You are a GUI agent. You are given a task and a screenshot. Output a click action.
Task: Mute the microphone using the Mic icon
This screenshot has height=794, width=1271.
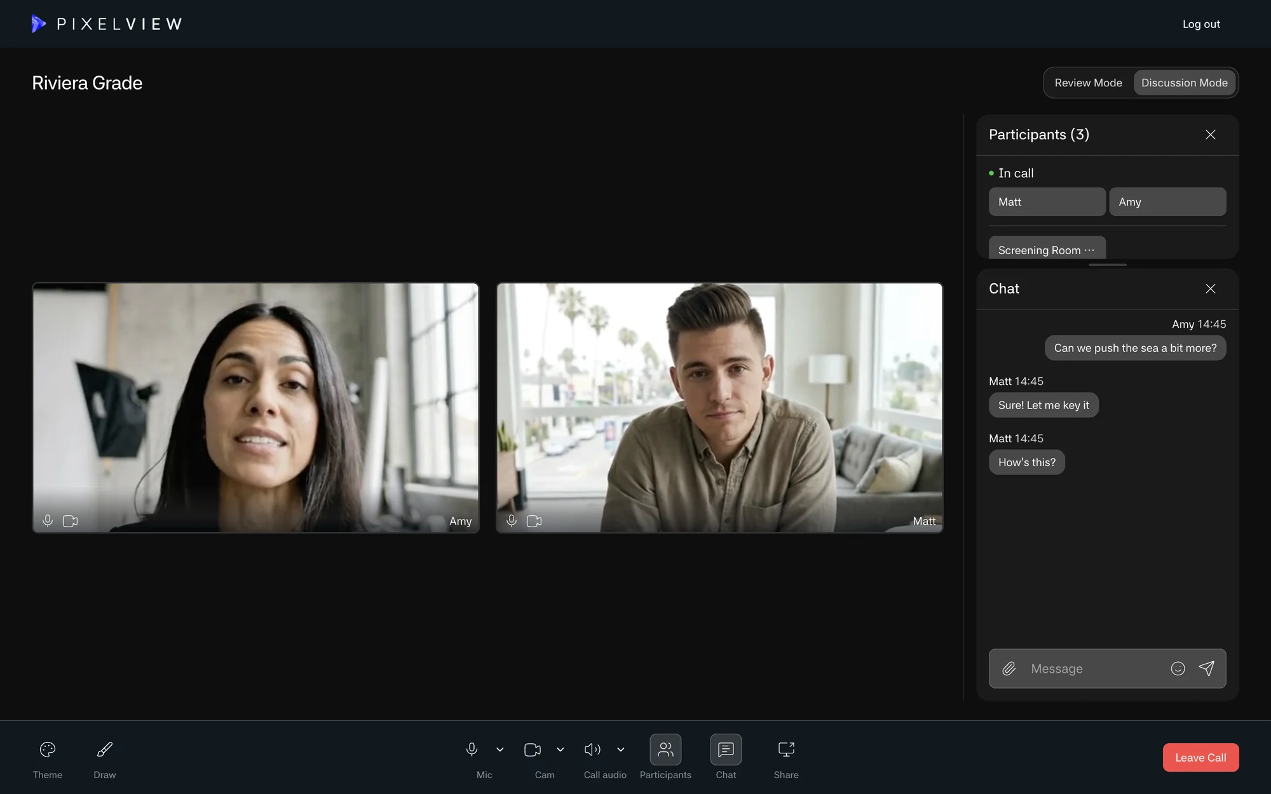tap(472, 750)
